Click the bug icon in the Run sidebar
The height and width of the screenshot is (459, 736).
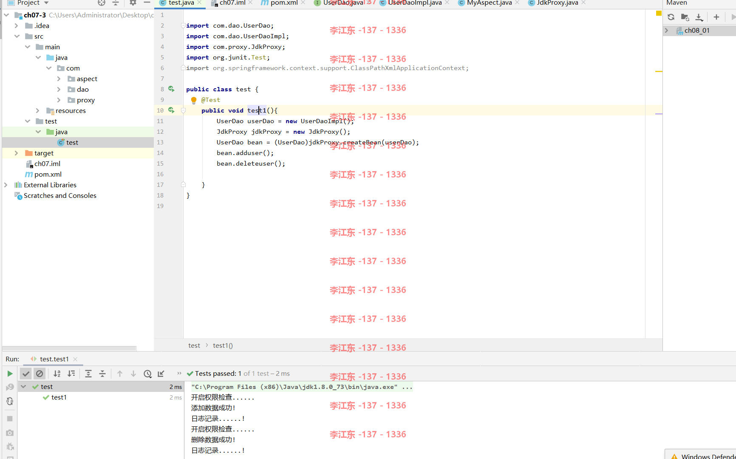point(10,447)
